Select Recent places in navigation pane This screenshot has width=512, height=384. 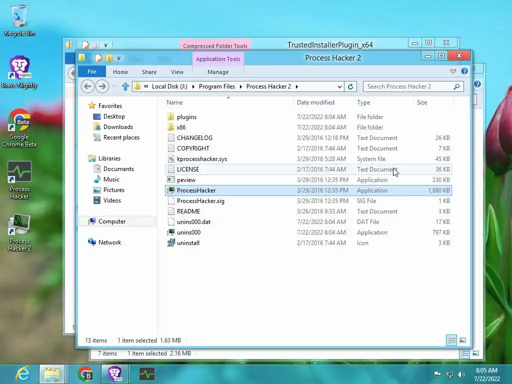coord(121,137)
